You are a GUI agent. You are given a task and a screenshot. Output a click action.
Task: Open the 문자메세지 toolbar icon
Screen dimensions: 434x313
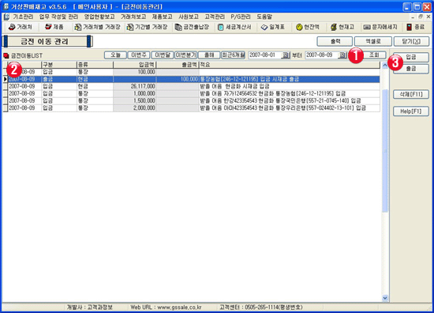pyautogui.click(x=380, y=27)
